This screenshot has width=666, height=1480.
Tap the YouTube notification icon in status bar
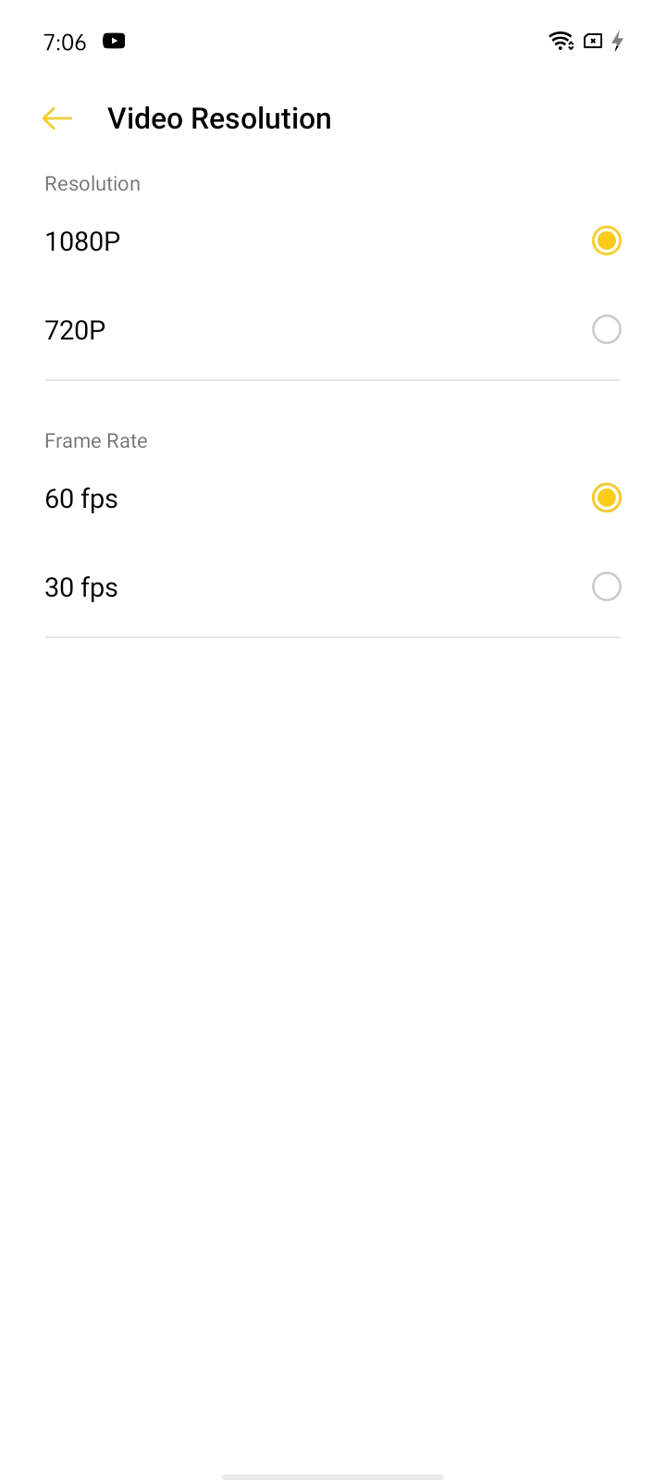point(114,41)
